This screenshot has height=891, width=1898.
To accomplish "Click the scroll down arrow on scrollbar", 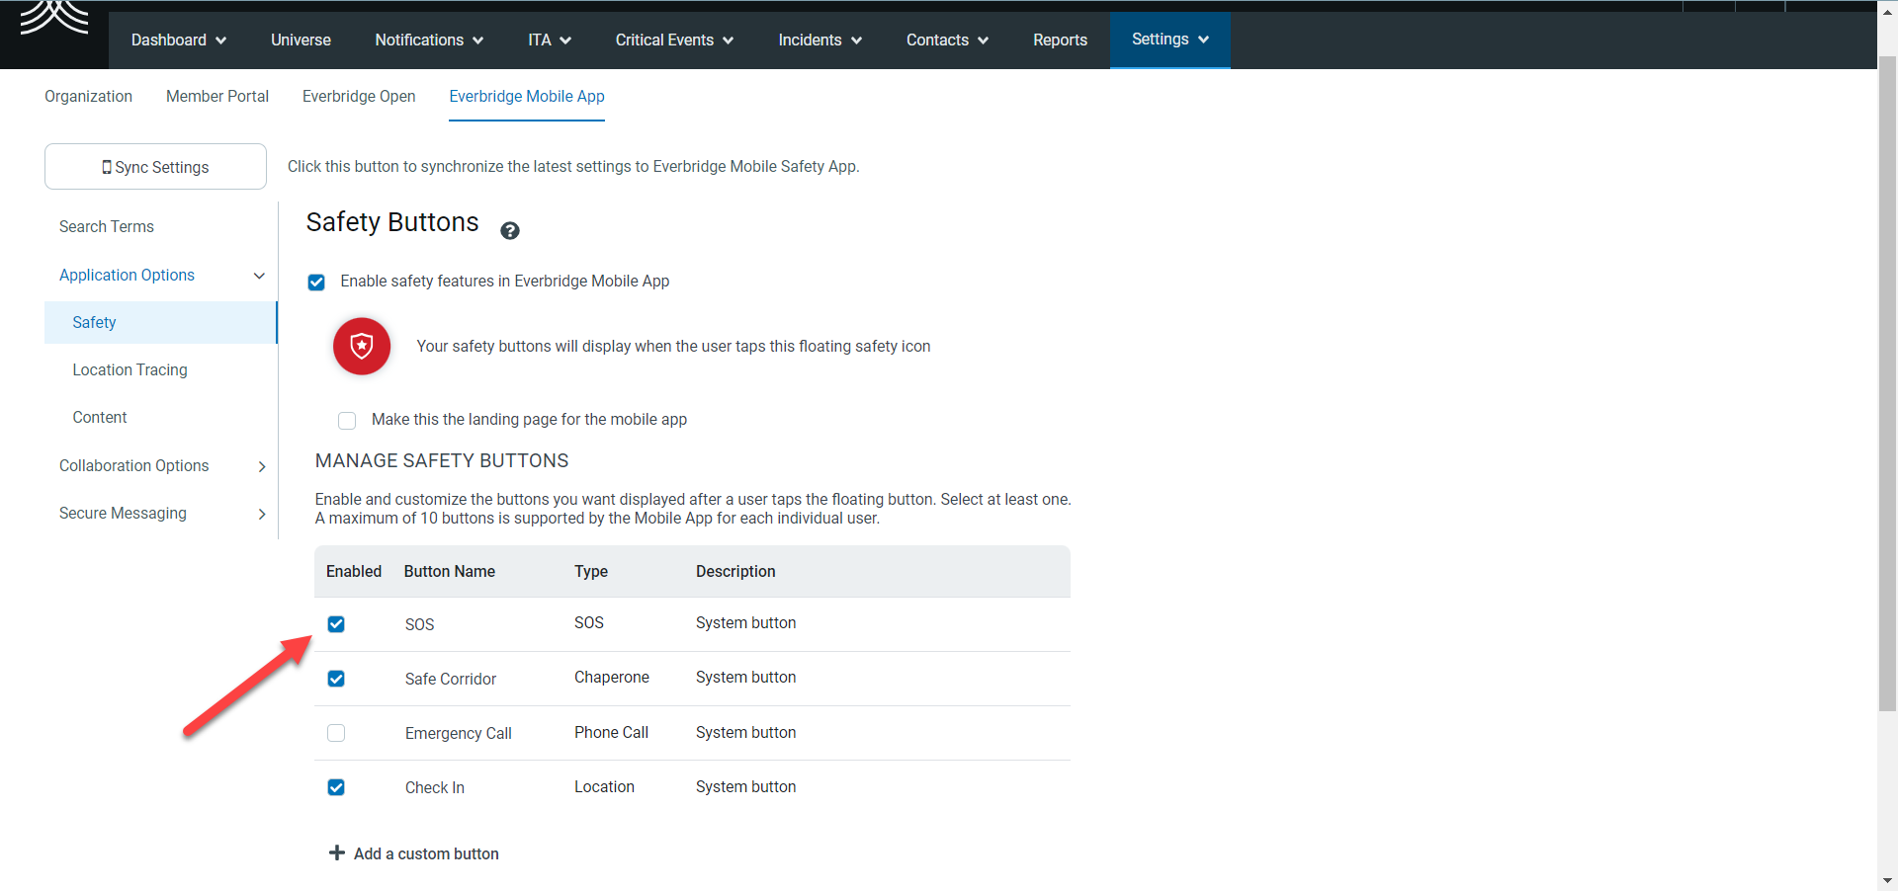I will pos(1887,880).
